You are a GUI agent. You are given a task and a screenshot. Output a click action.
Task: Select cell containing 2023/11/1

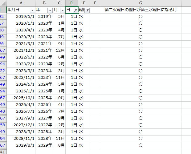[21, 78]
